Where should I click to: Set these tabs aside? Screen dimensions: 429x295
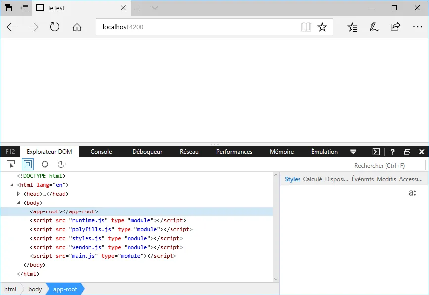coord(24,8)
